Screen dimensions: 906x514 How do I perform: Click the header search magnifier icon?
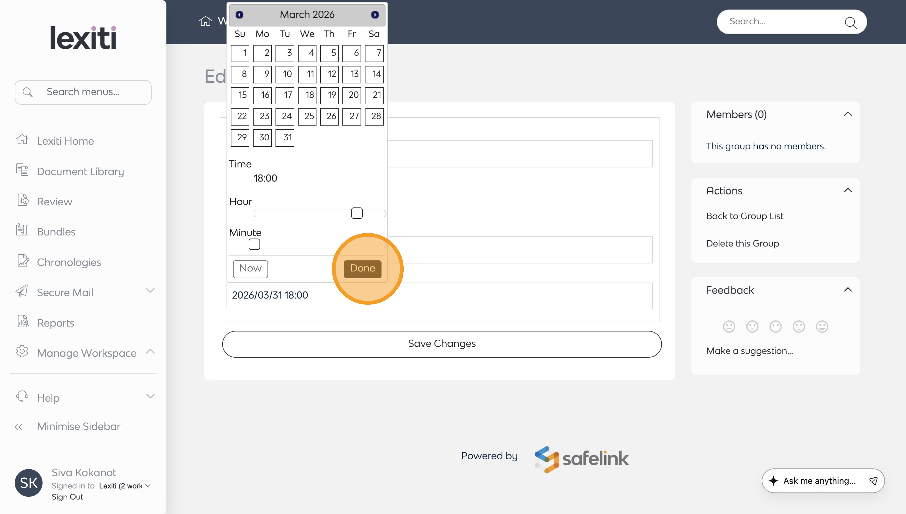pos(850,22)
